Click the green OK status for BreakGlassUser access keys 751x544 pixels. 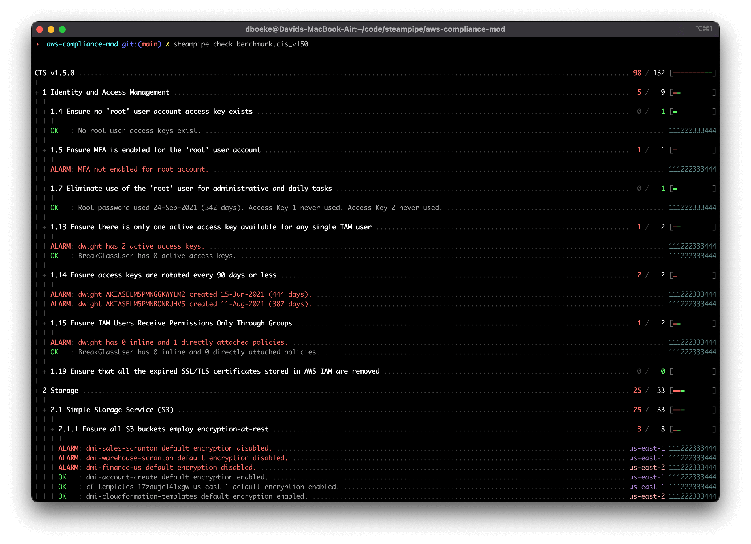(54, 256)
